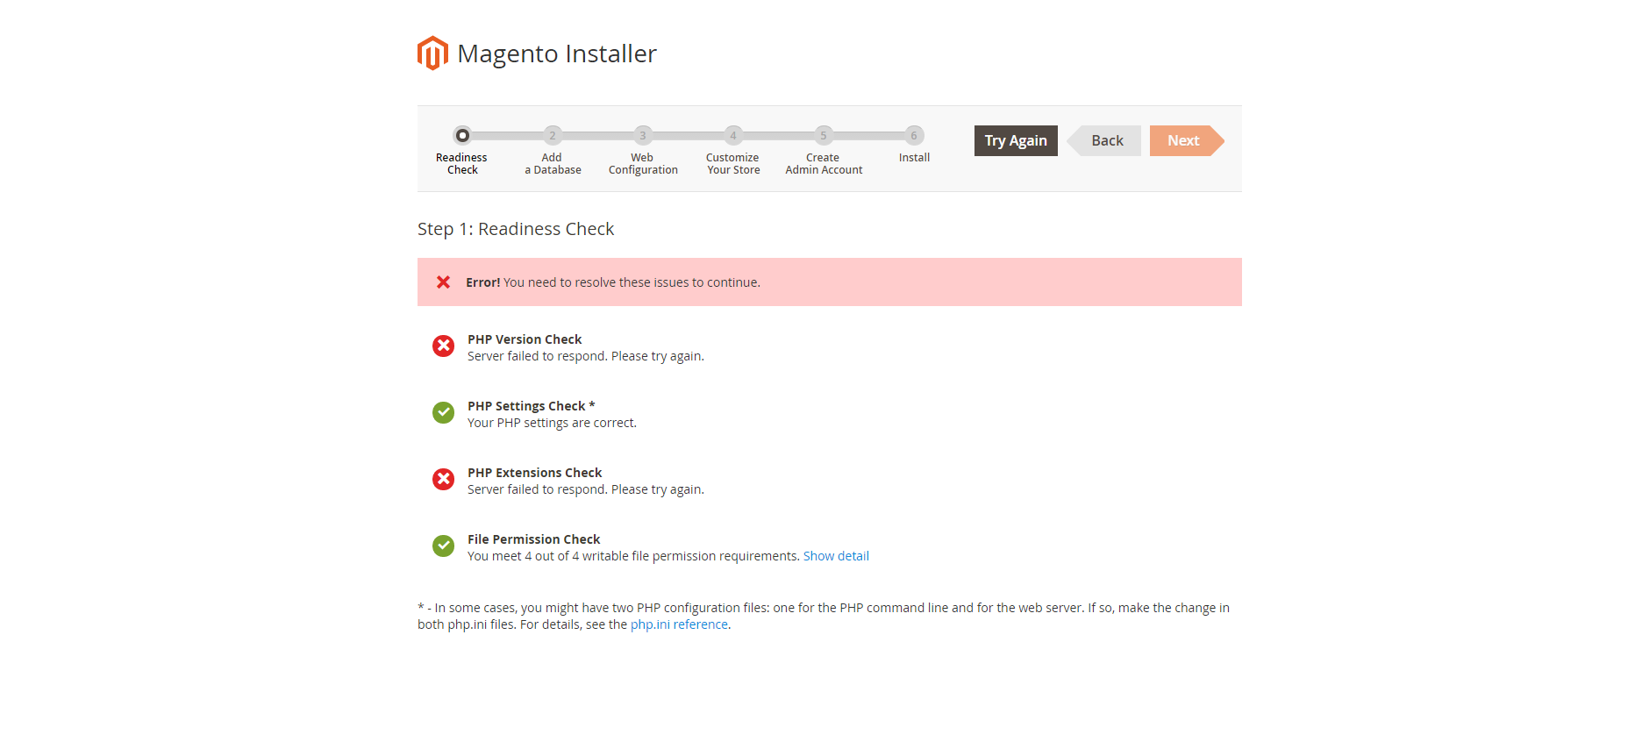
Task: Click the PHP Extensions Check label
Action: pos(534,473)
